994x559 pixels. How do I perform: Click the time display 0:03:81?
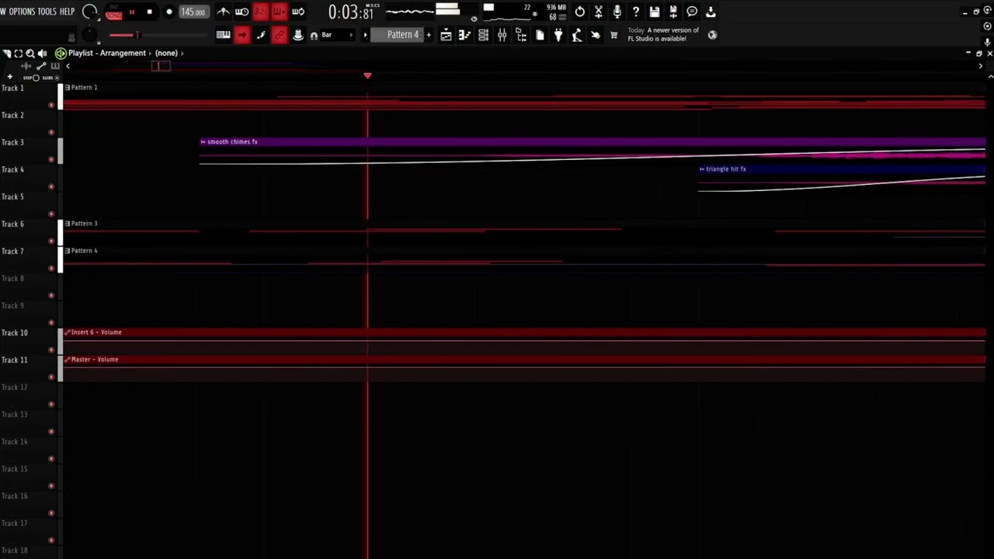(351, 12)
